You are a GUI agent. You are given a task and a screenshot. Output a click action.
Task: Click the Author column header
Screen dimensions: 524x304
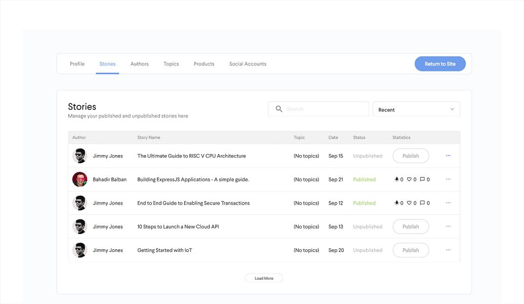pyautogui.click(x=79, y=137)
